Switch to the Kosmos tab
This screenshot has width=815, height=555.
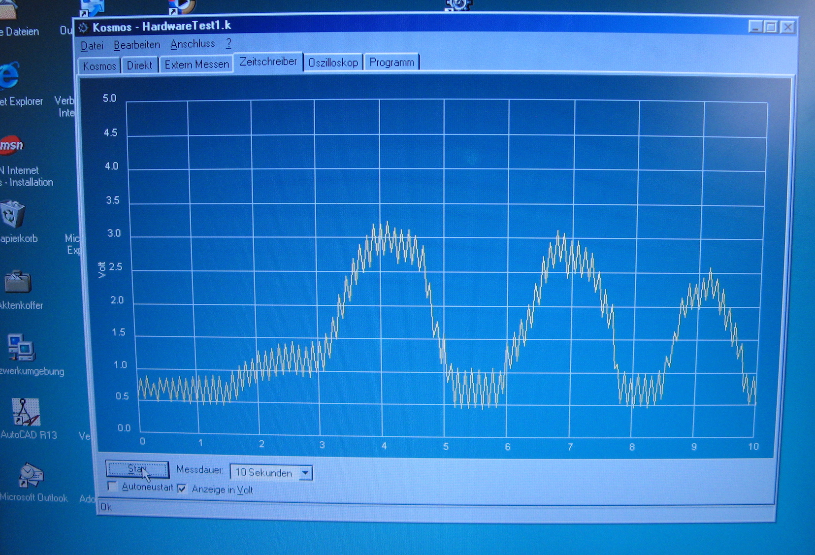(x=99, y=65)
